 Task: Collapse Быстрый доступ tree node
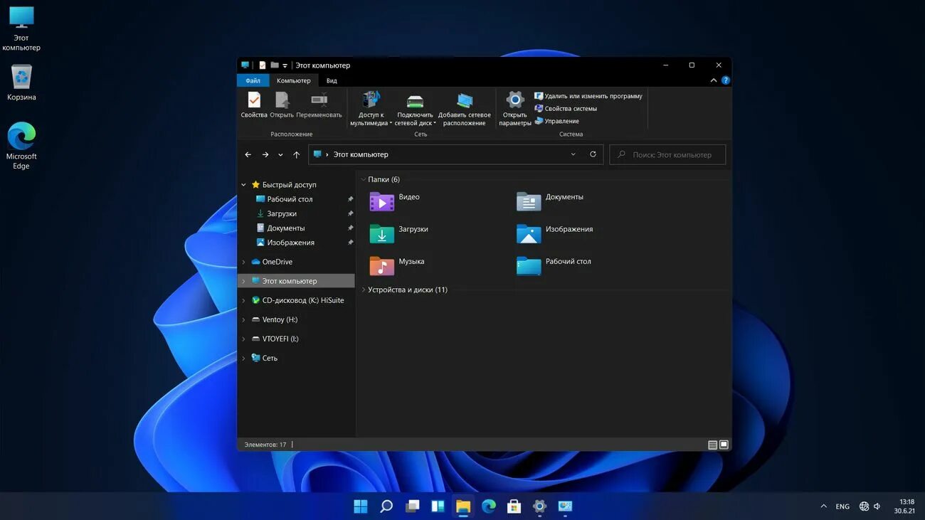[x=244, y=185]
